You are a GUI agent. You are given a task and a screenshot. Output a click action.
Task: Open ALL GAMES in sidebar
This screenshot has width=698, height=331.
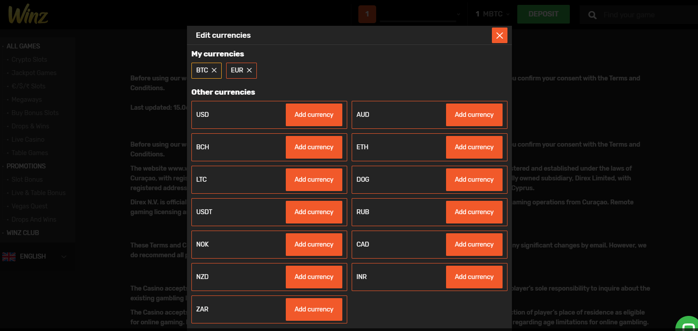(x=23, y=46)
